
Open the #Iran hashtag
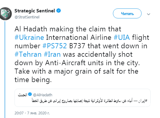[52, 54]
